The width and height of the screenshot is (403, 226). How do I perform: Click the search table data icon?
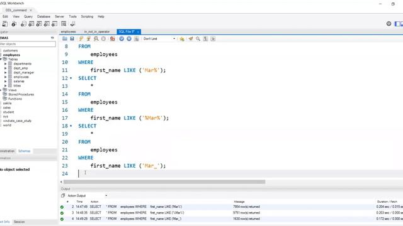(64, 24)
